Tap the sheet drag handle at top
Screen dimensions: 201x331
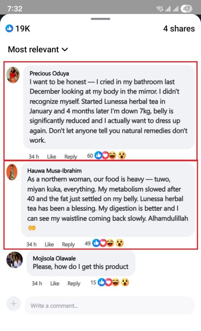point(101,19)
